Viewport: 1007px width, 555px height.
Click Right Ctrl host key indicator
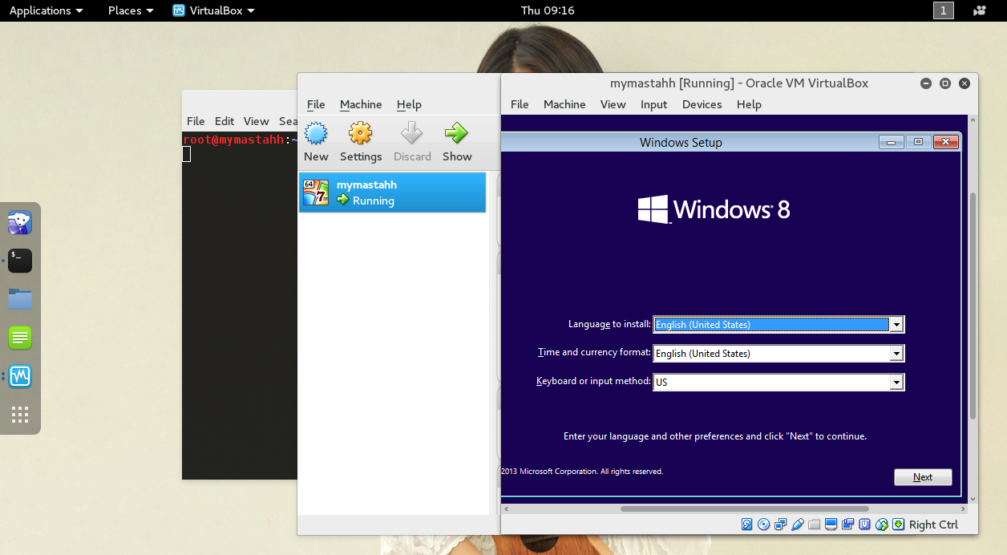point(934,525)
